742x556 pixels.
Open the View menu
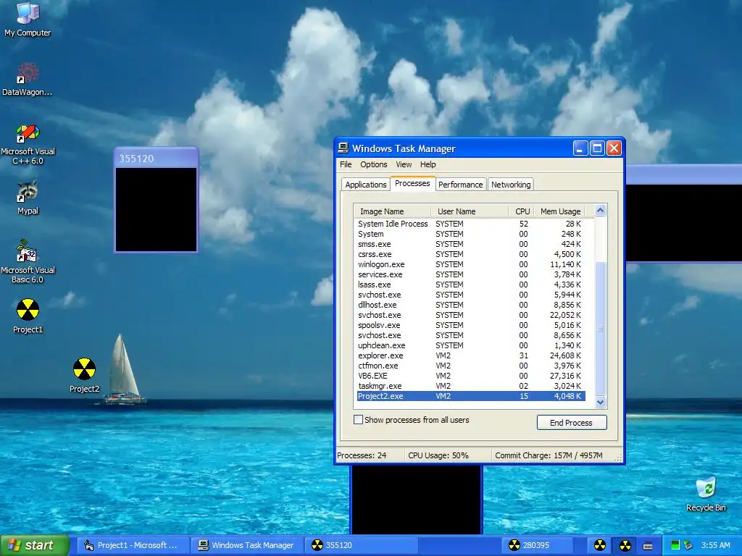pos(403,164)
